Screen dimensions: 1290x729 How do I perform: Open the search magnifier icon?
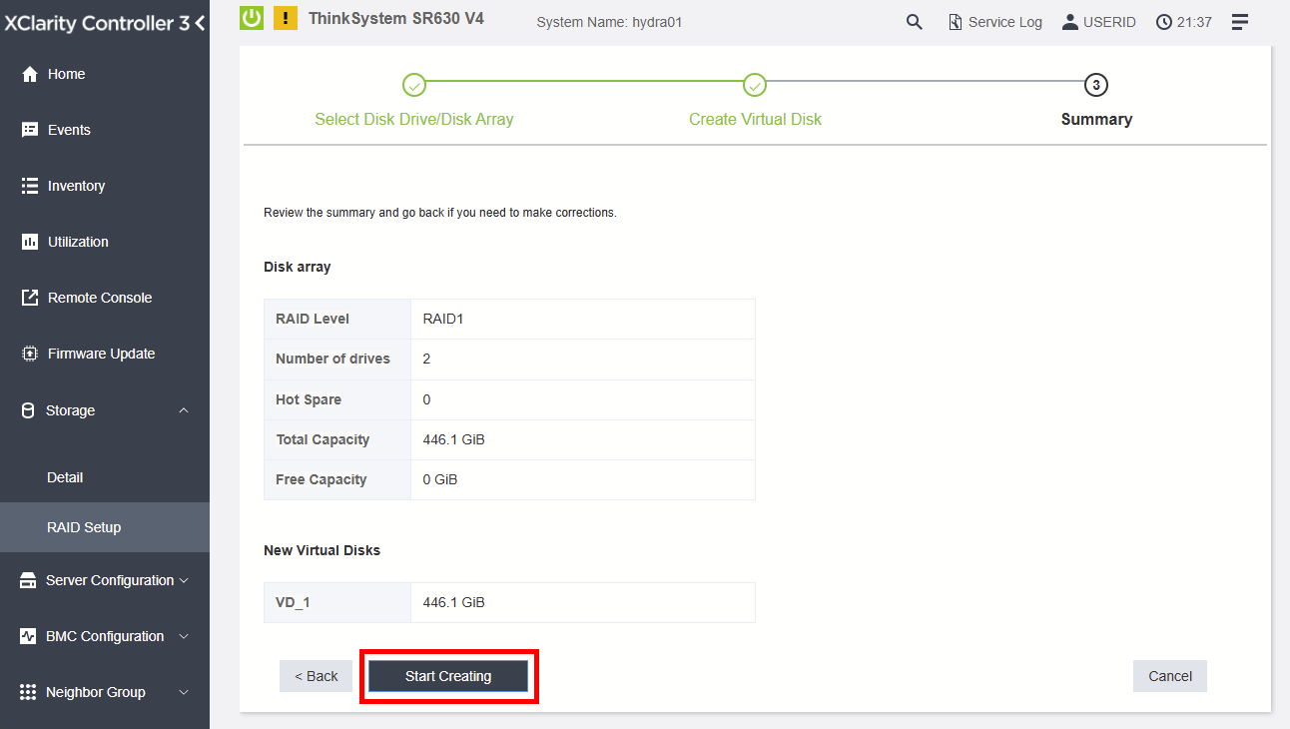click(914, 21)
